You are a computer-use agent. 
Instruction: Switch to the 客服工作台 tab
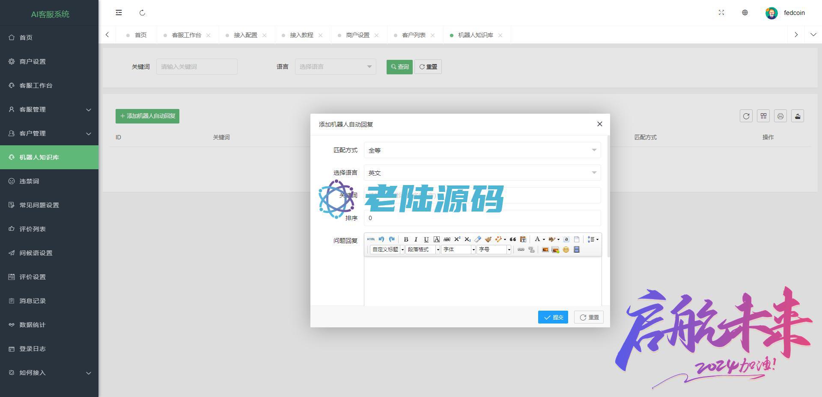pyautogui.click(x=186, y=35)
